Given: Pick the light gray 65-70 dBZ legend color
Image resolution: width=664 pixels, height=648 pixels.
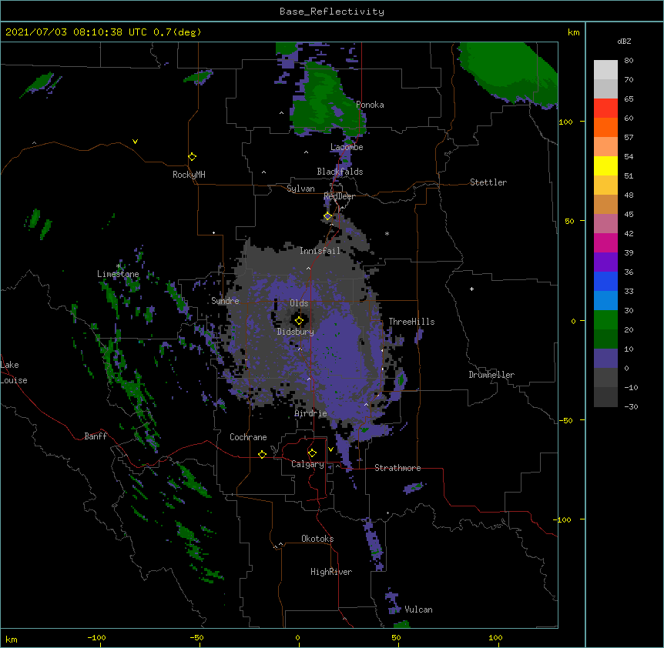Looking at the screenshot, I should pos(605,89).
